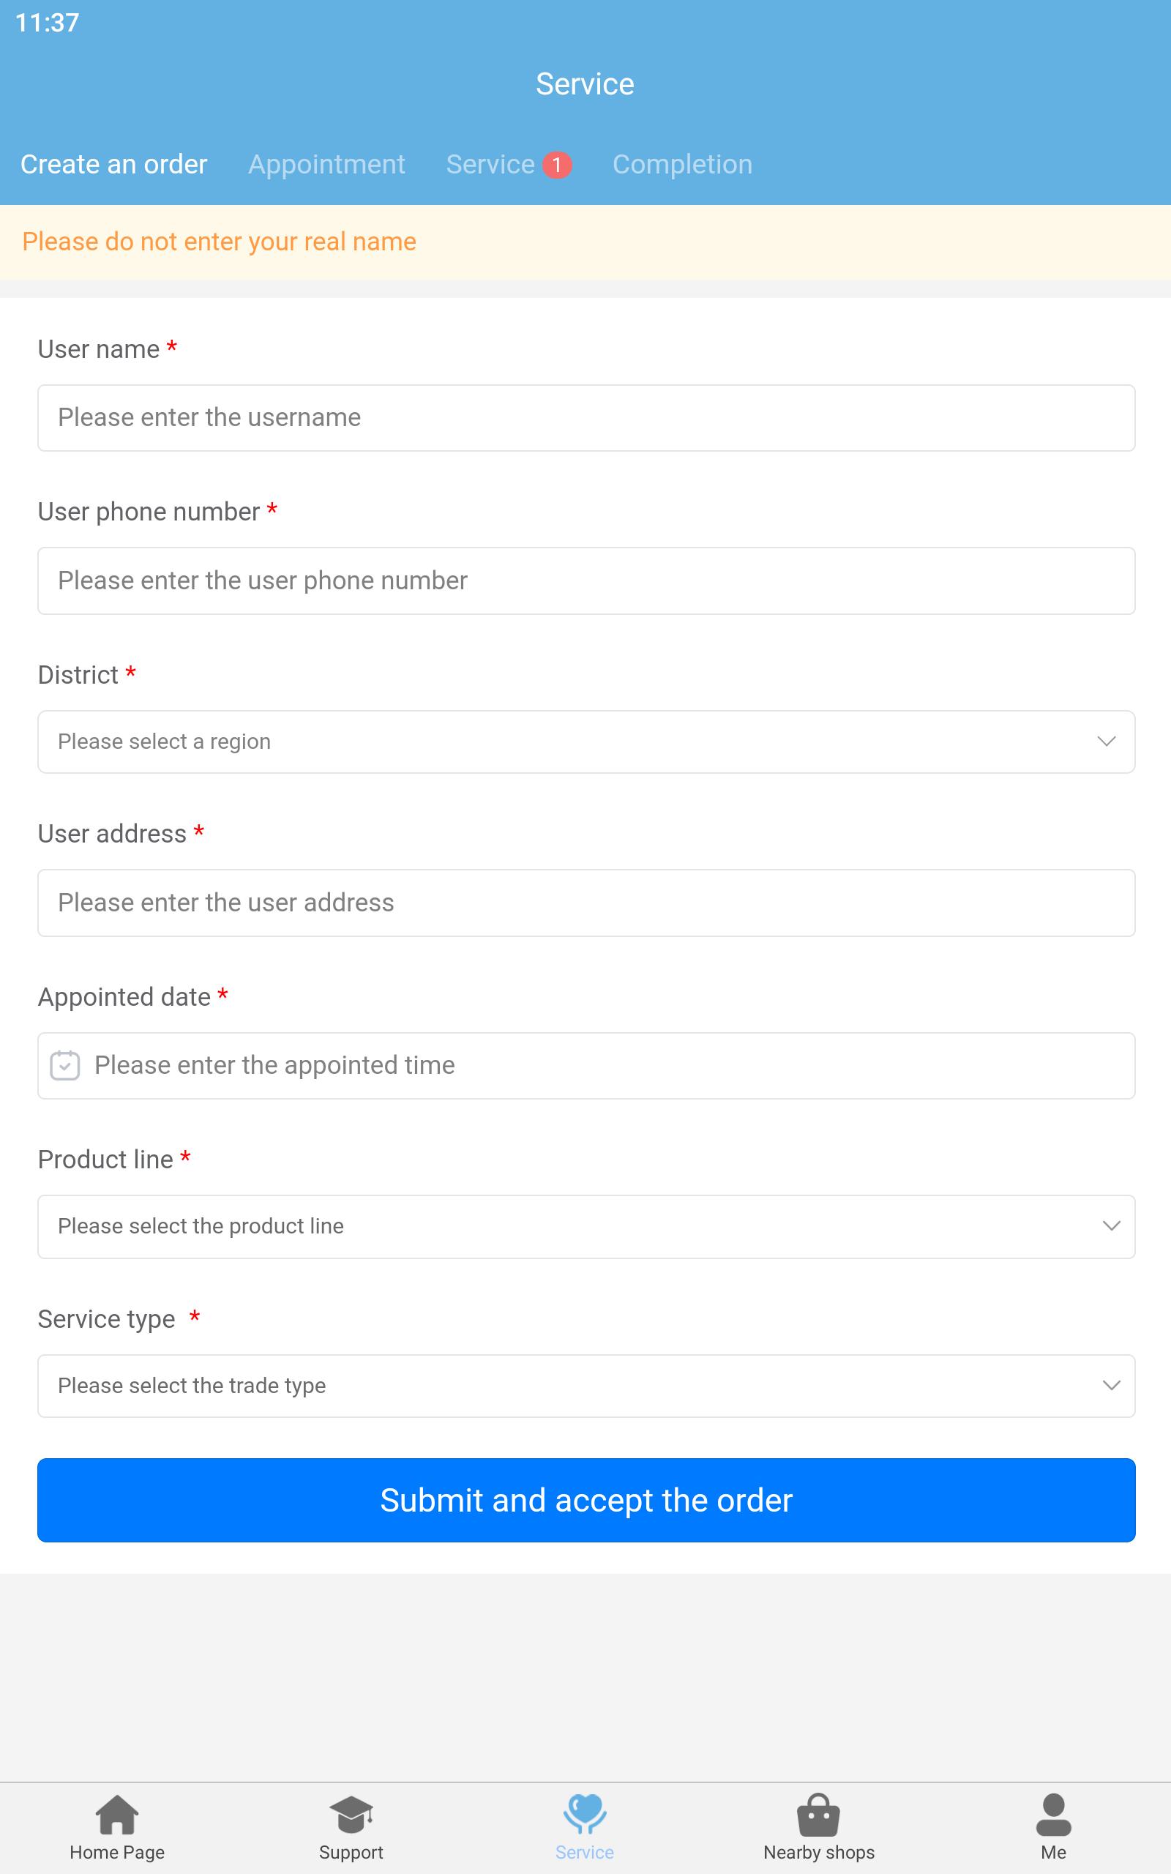Click the user phone number field
1171x1874 pixels.
pos(586,581)
